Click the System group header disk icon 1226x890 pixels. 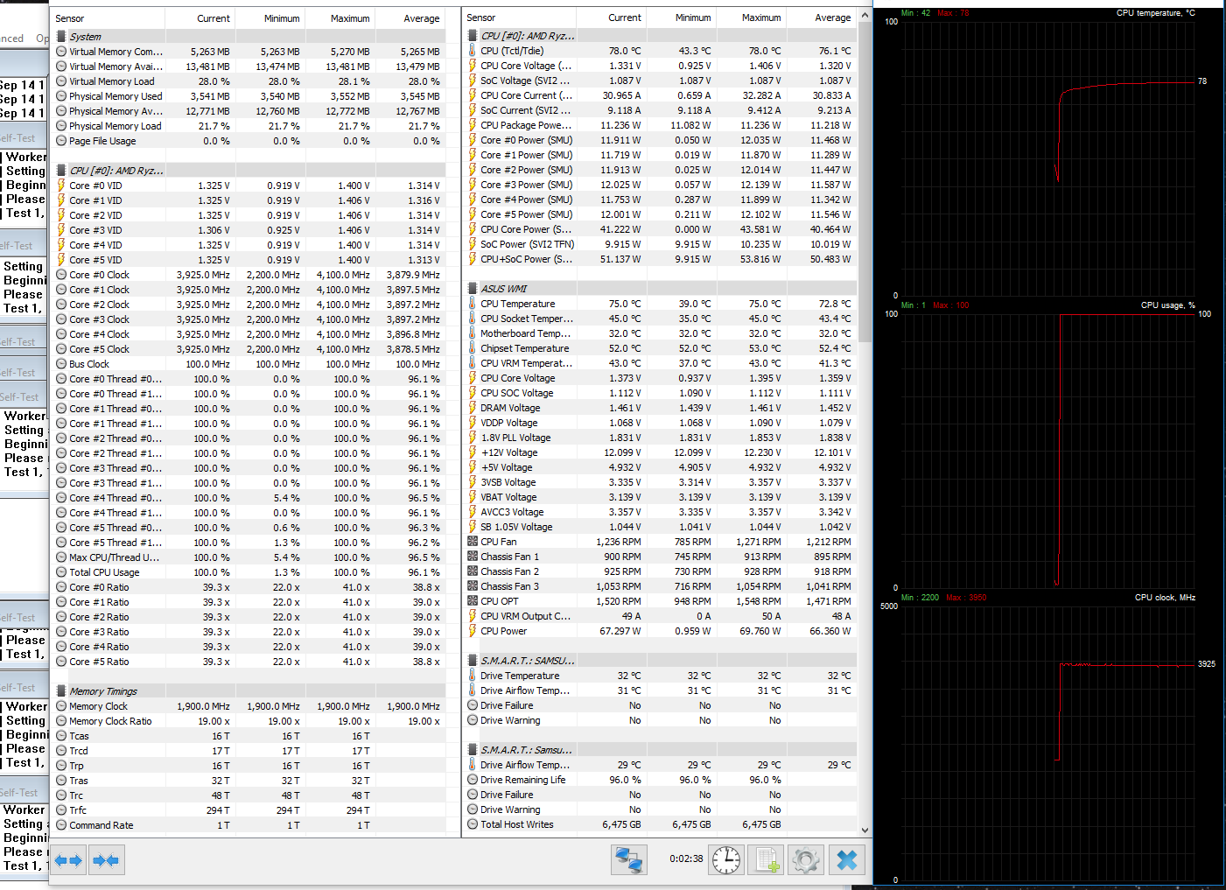click(x=61, y=37)
